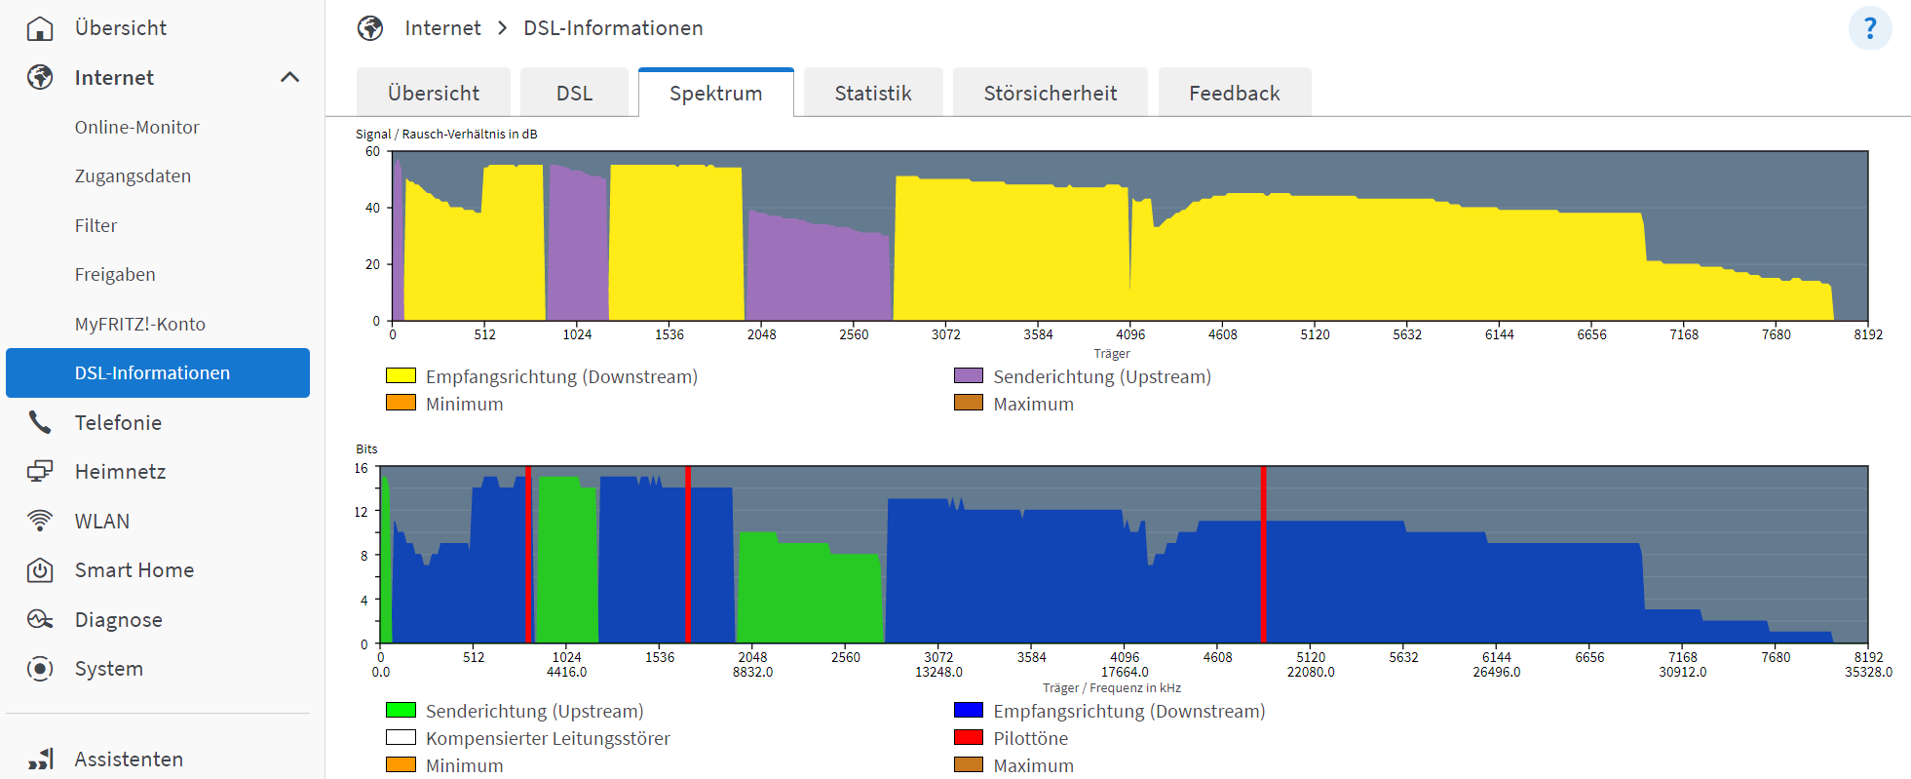Image resolution: width=1911 pixels, height=779 pixels.
Task: Open the WLAN menu entry
Action: click(x=102, y=521)
